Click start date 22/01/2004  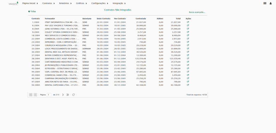103,22
